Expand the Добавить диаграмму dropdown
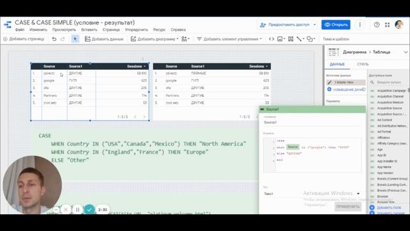The width and height of the screenshot is (410, 231). 177,39
